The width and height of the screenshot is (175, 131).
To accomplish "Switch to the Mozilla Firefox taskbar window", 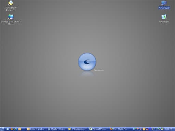I will (x=119, y=129).
